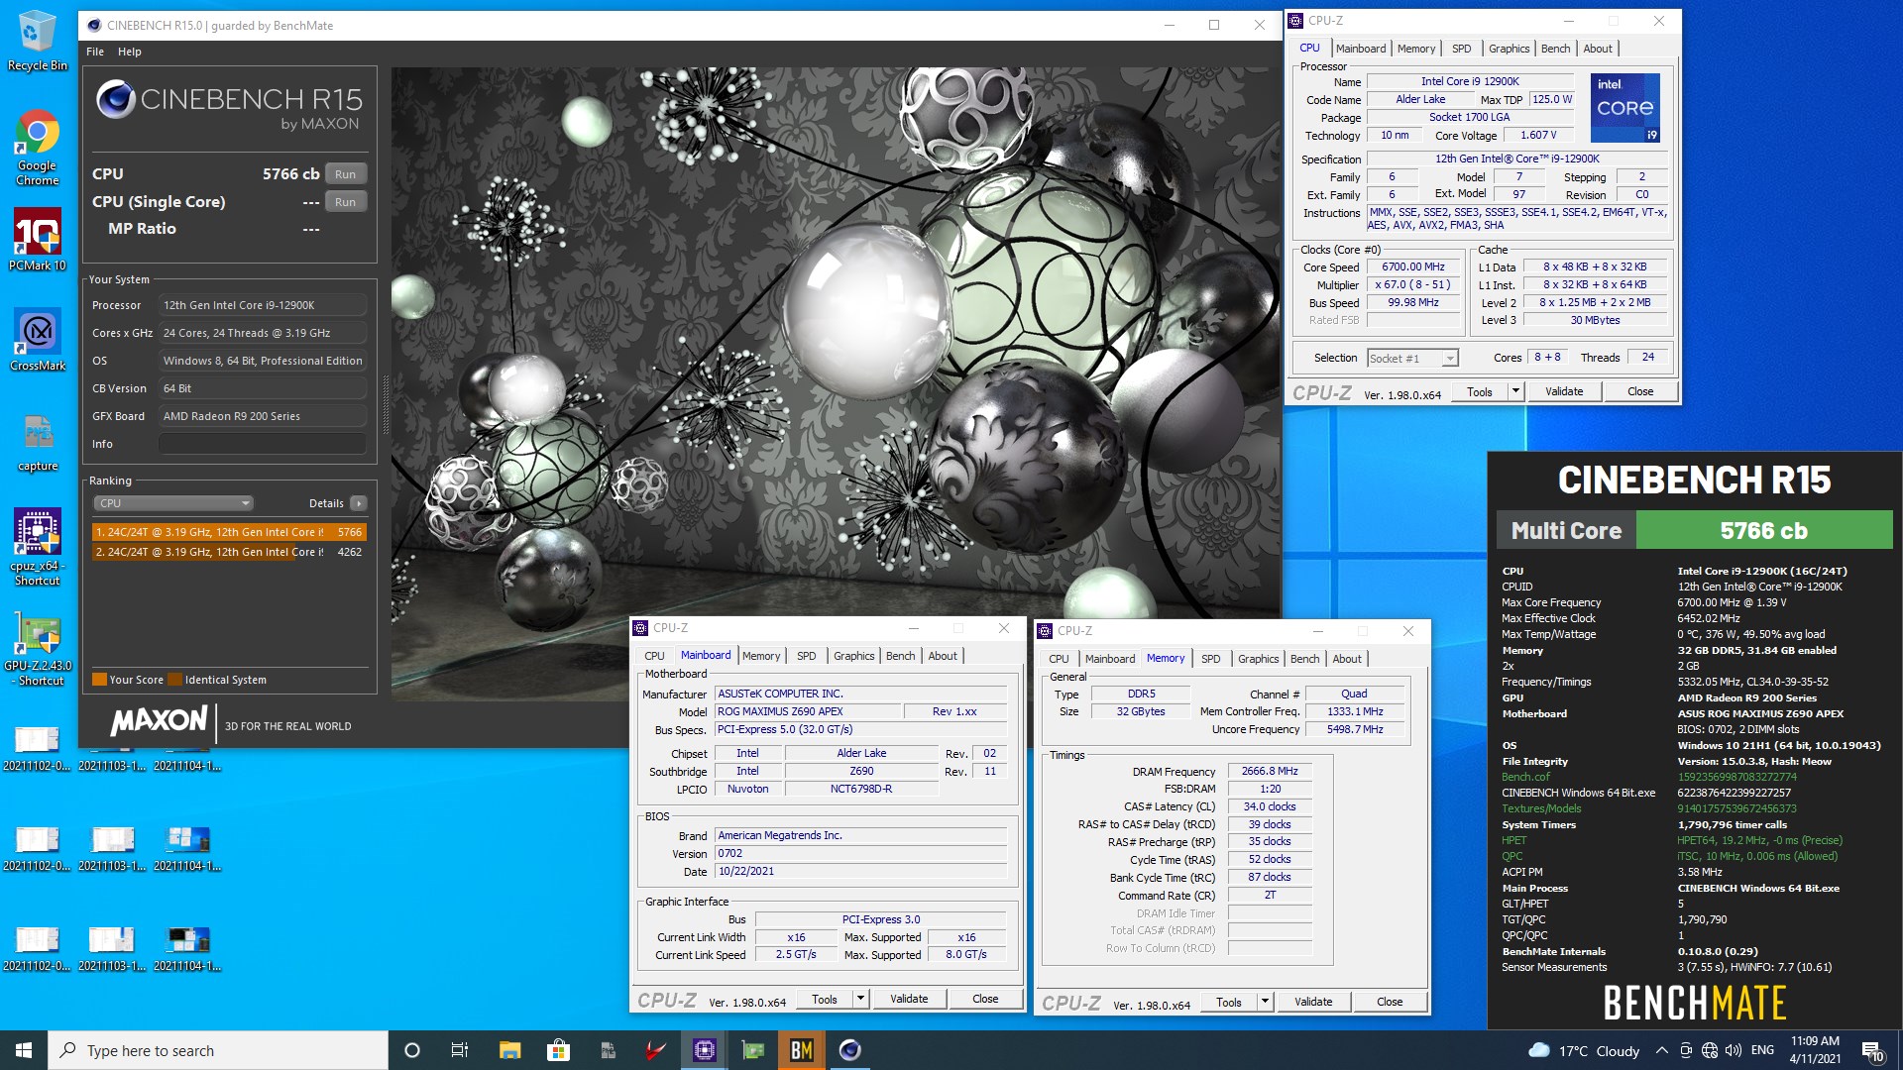Click the Your Score orange swatch
This screenshot has width=1903, height=1070.
[99, 680]
